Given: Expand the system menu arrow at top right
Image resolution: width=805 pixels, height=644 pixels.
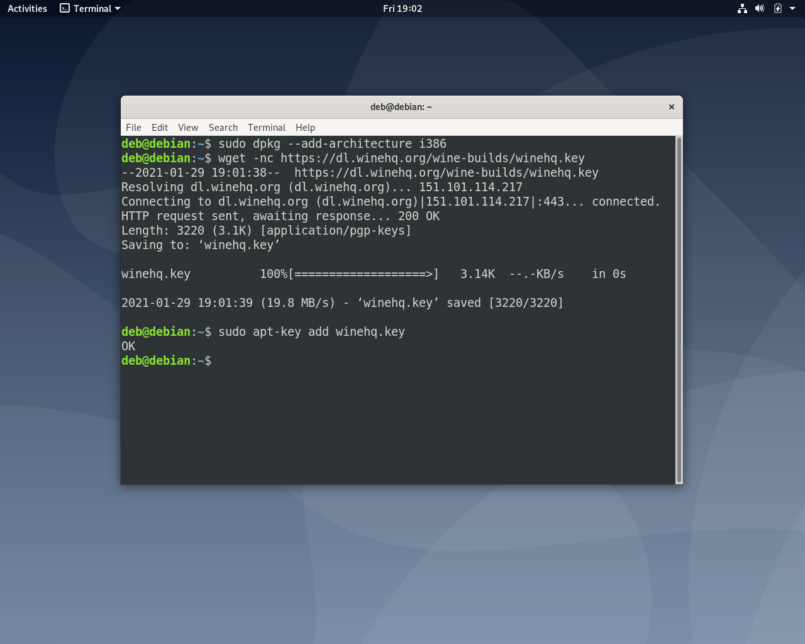Looking at the screenshot, I should pos(792,8).
